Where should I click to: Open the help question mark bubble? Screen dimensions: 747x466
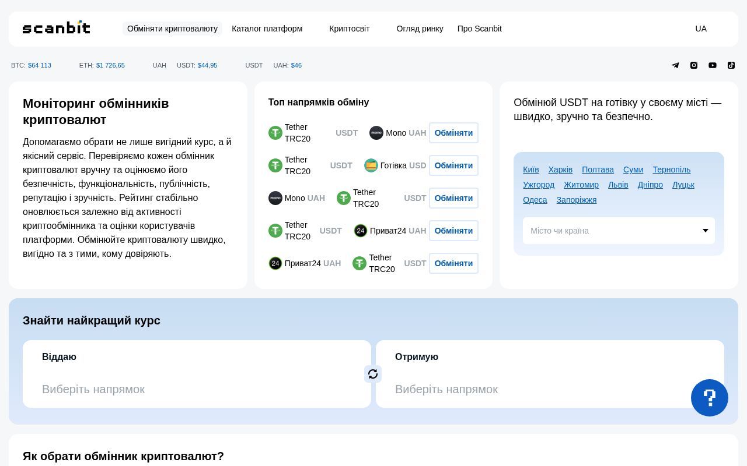pyautogui.click(x=710, y=398)
